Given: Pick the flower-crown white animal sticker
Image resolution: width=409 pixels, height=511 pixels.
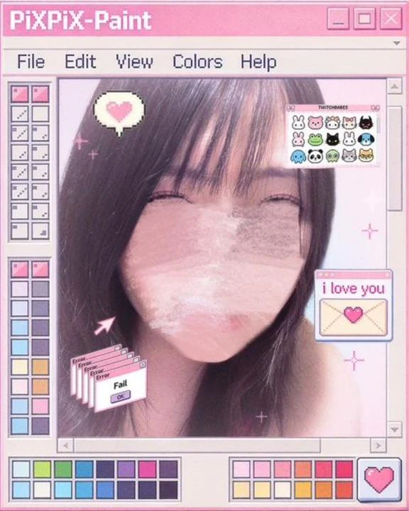Looking at the screenshot, I should click(332, 123).
